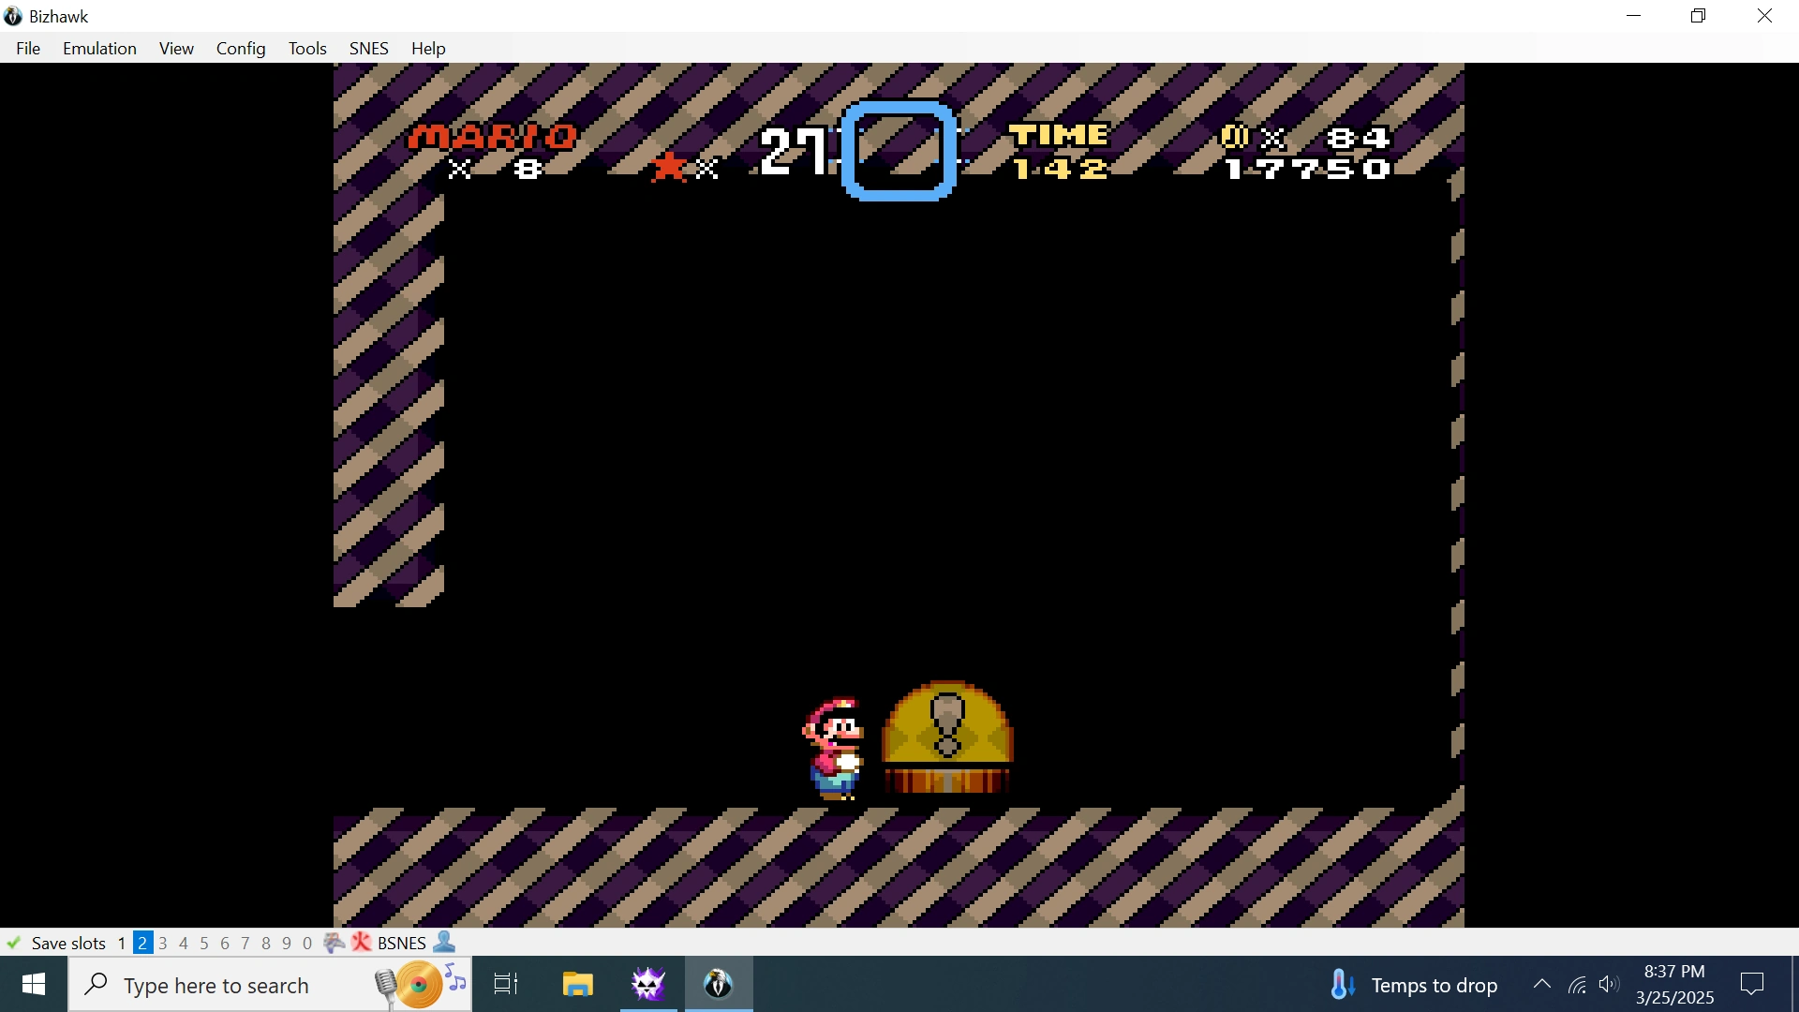Screen dimensions: 1799x1012
Task: Click the Type here to search box
Action: click(216, 986)
